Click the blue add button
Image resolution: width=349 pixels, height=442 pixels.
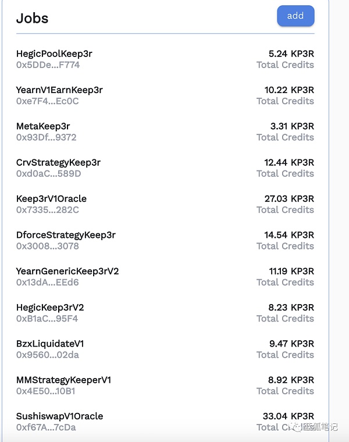295,16
